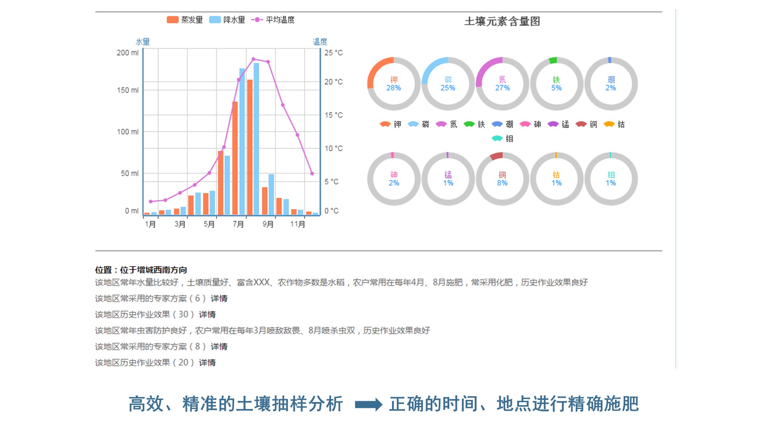The width and height of the screenshot is (780, 438).
Task: Click the 砷 pink legend icon
Action: click(525, 124)
